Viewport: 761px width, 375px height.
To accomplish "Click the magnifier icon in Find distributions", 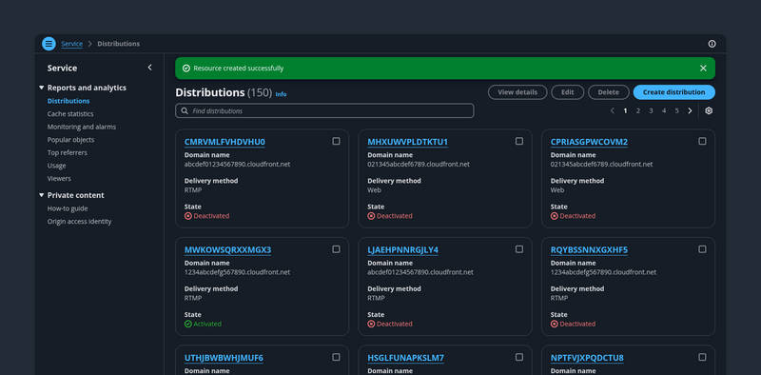I will 185,110.
